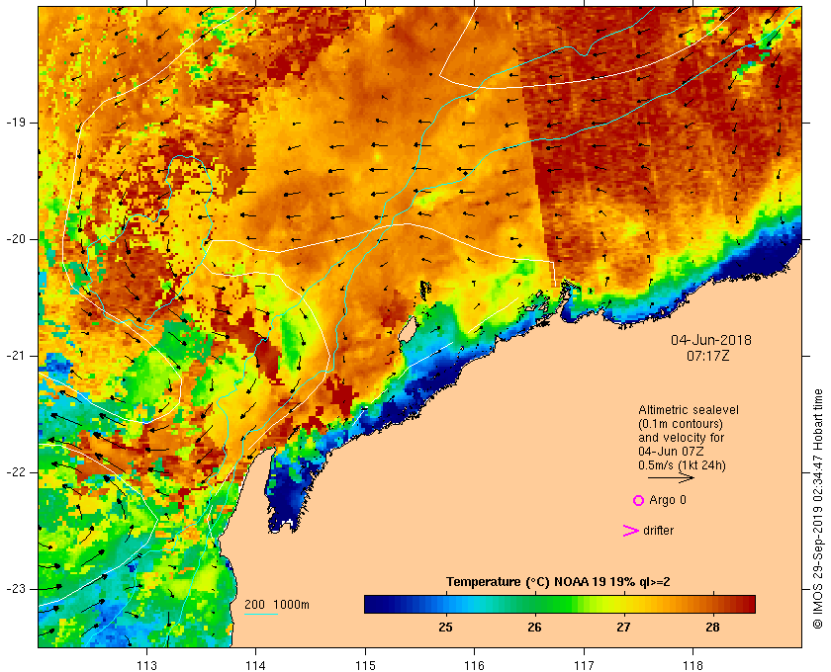The image size is (831, 672).
Task: Click the longitude axis label 113
Action: pyautogui.click(x=146, y=665)
